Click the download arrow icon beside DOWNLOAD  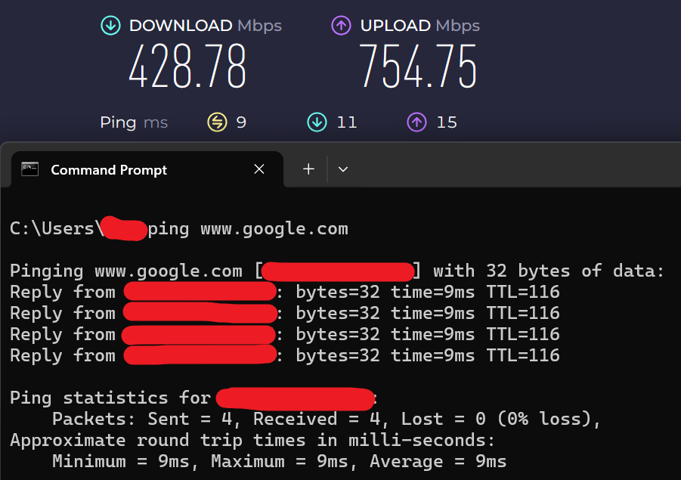(x=111, y=26)
